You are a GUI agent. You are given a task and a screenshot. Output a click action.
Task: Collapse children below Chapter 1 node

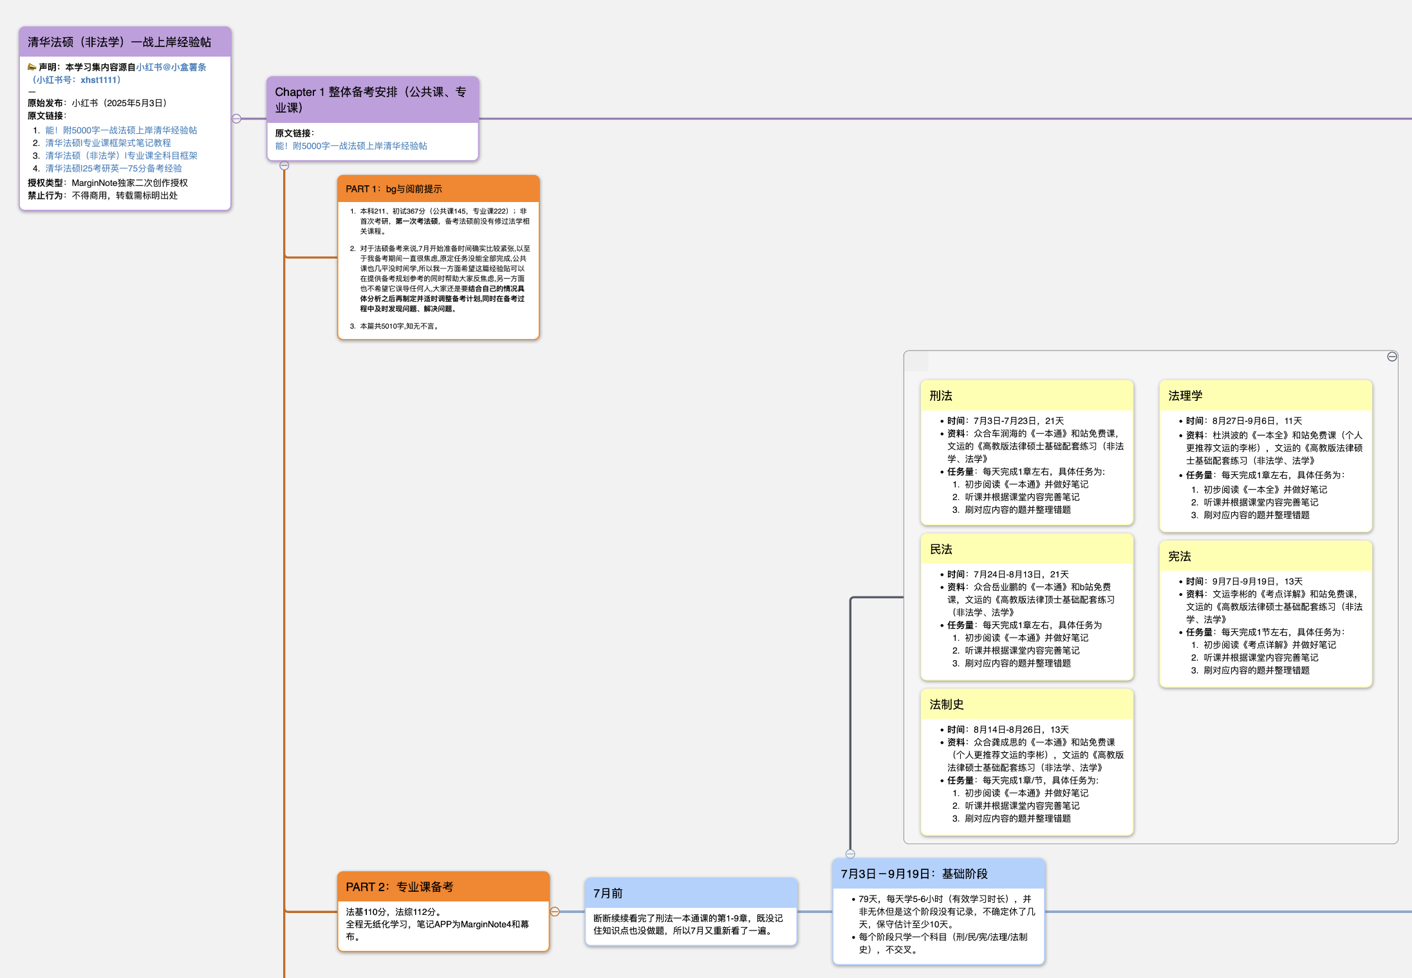tap(284, 165)
